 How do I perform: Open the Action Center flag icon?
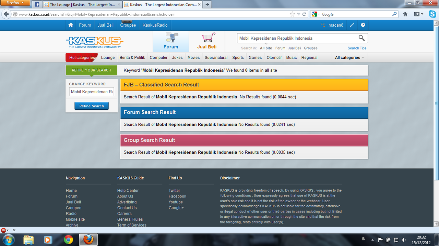click(380, 240)
